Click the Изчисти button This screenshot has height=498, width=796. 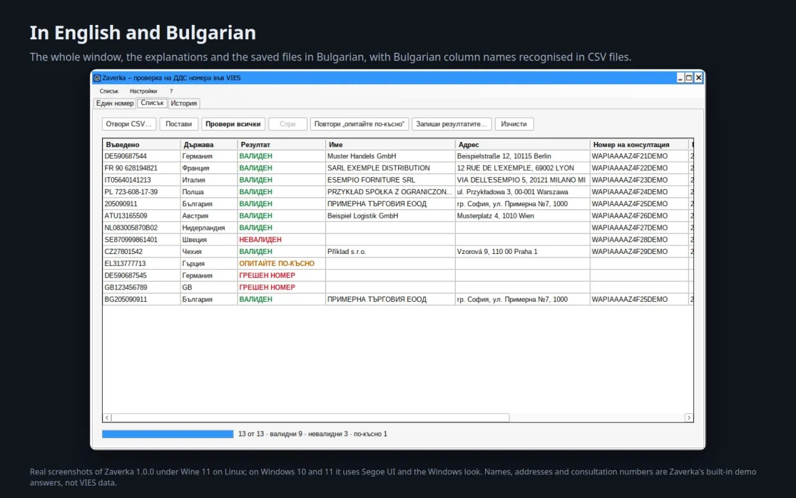click(x=514, y=124)
